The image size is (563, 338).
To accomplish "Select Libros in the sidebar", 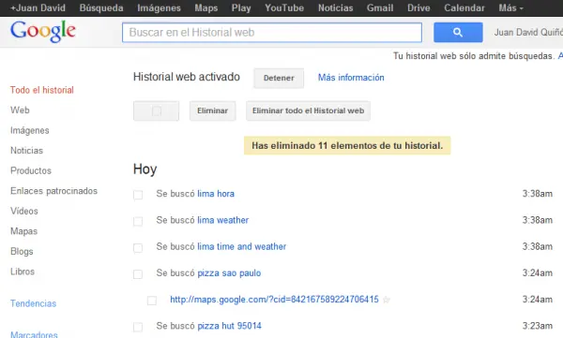I will 23,272.
